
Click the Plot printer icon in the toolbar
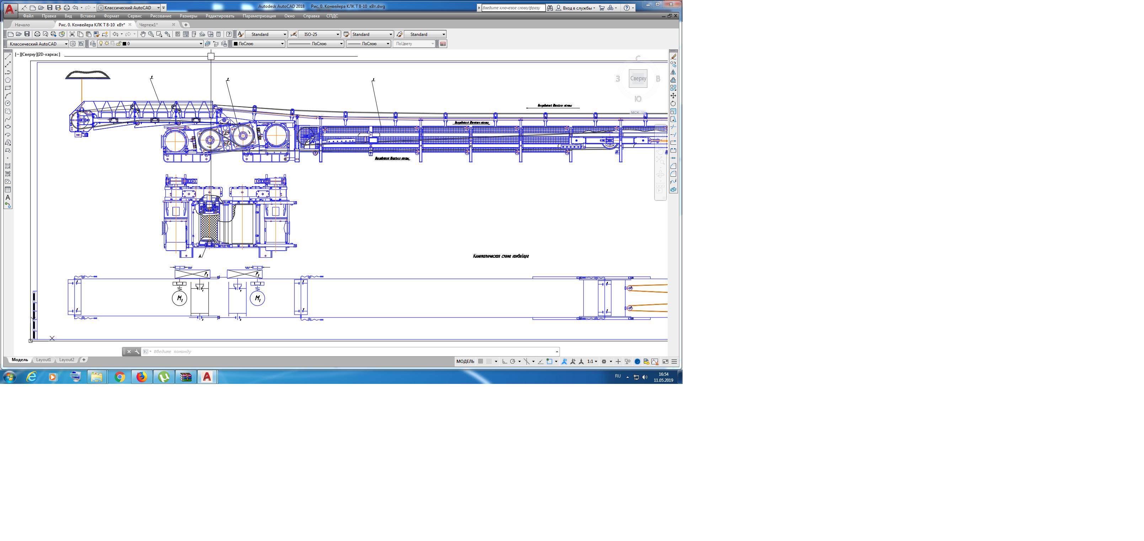(37, 34)
